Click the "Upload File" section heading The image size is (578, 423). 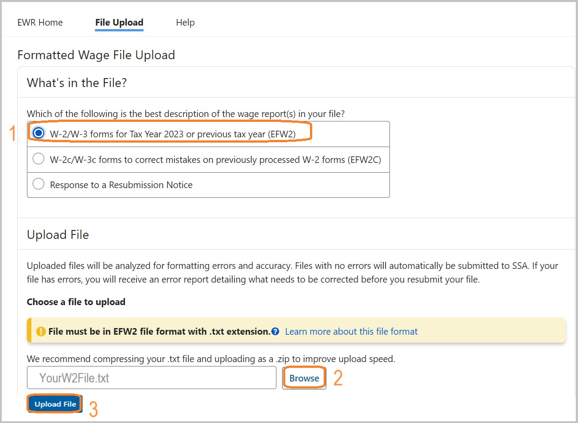[x=58, y=234]
